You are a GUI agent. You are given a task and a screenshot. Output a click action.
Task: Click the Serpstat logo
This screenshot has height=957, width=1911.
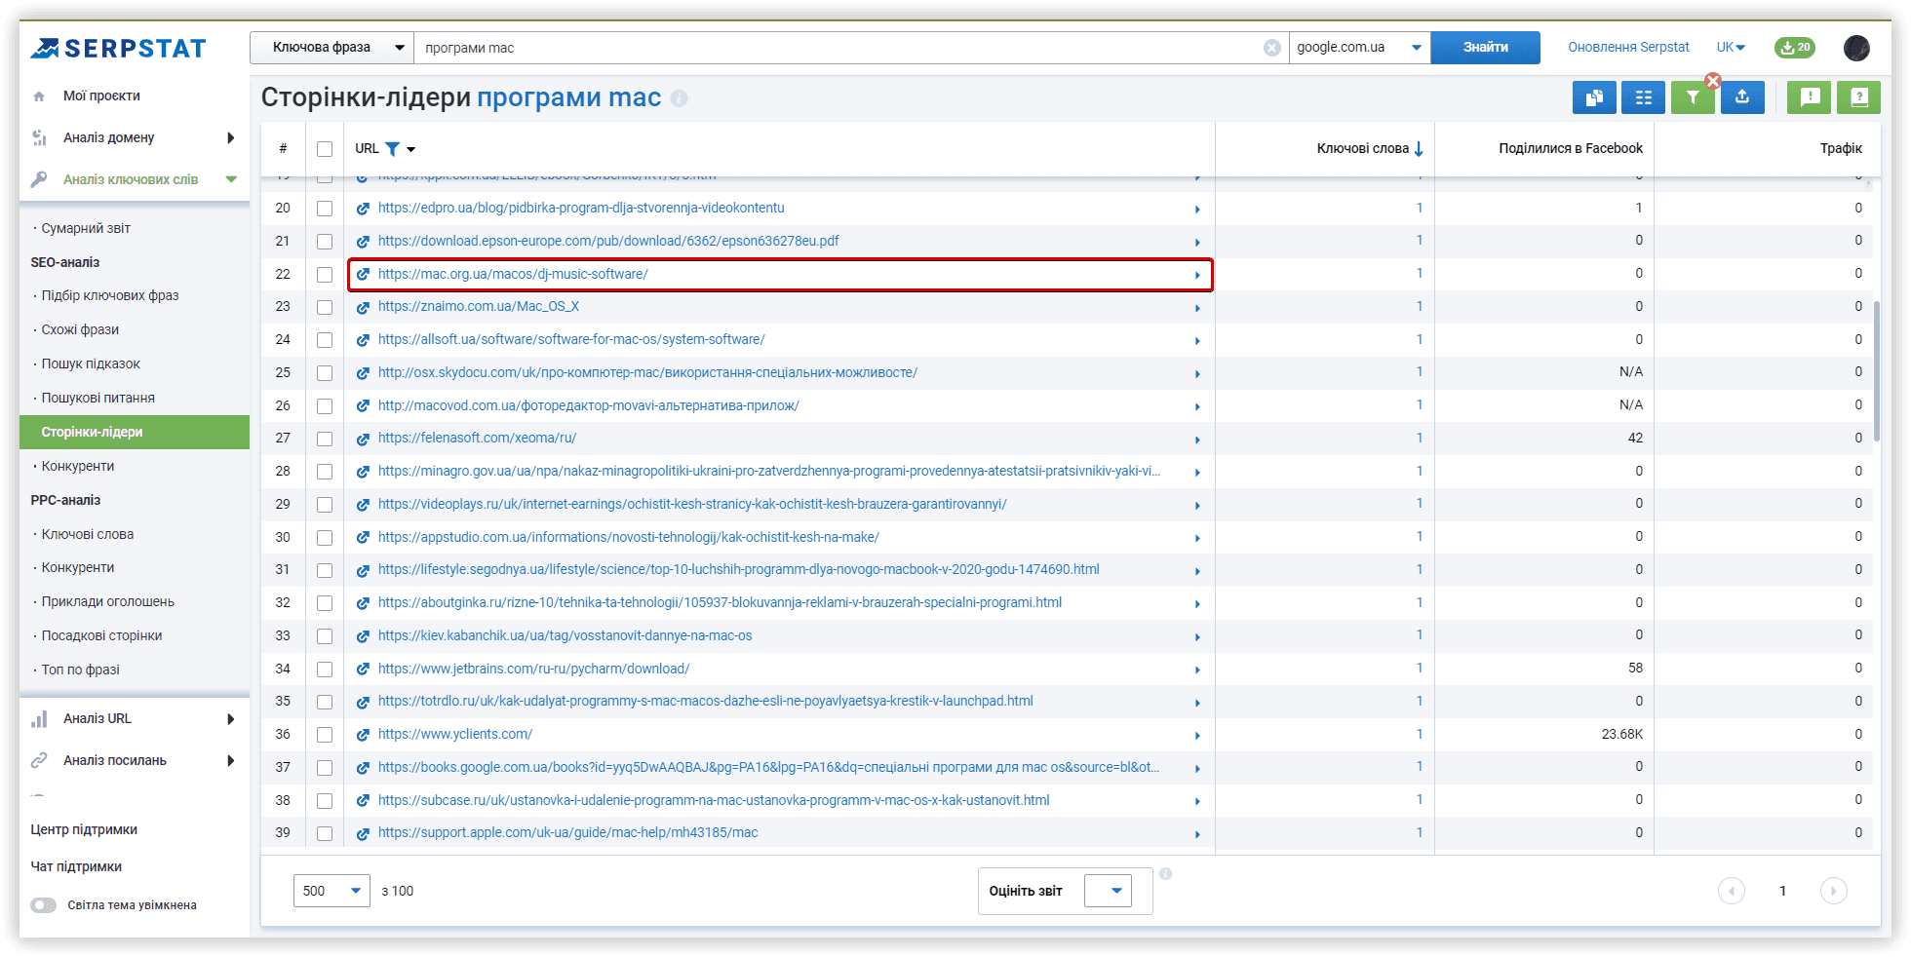pos(118,48)
